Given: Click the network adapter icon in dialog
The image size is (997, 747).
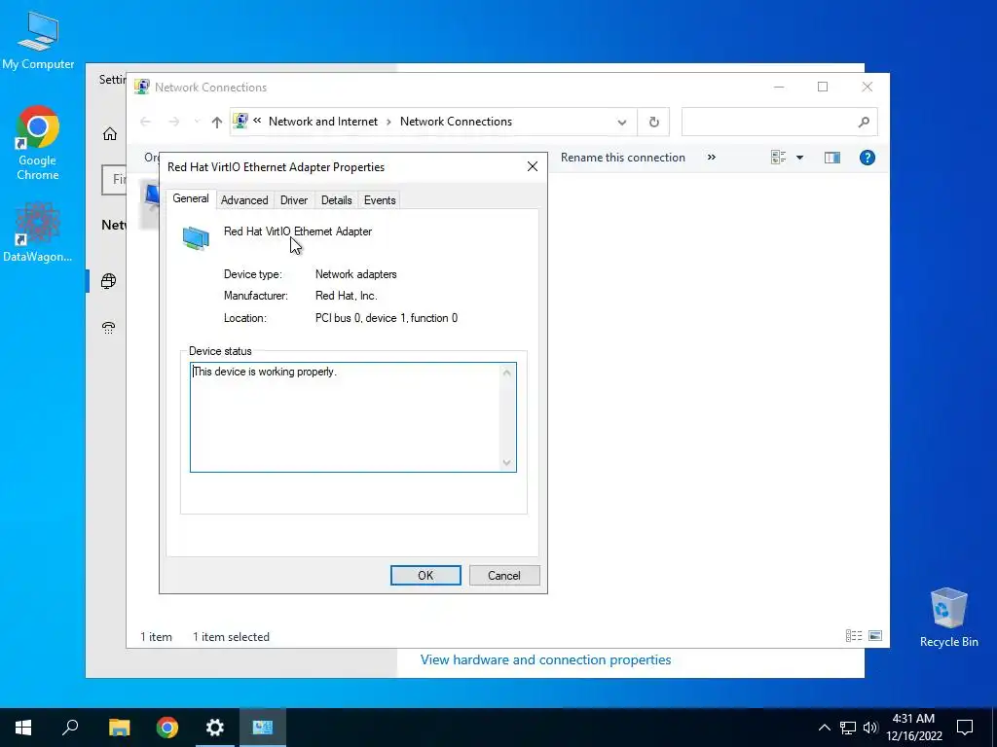Looking at the screenshot, I should click(196, 238).
